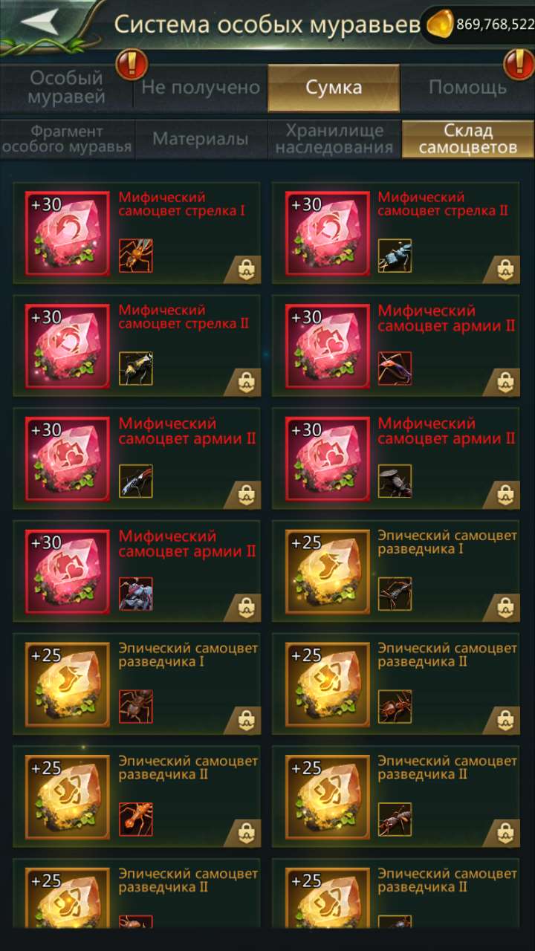Tap red alert badge on Помощь tab

(x=519, y=65)
